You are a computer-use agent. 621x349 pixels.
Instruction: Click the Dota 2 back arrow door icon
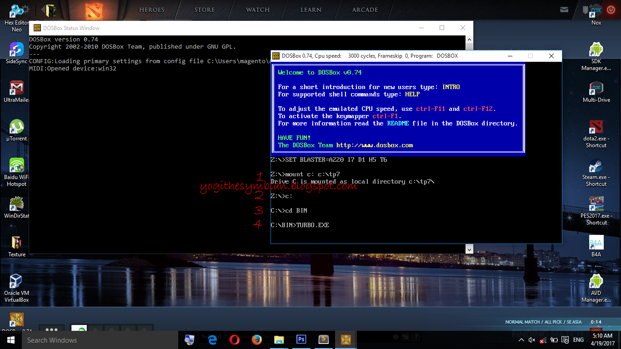pyautogui.click(x=49, y=10)
